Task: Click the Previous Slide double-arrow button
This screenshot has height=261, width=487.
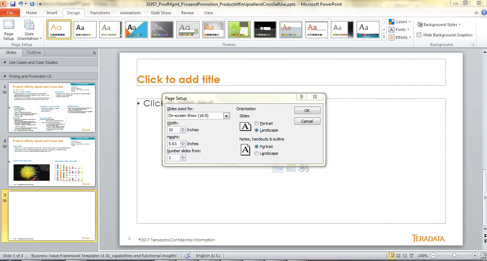Action: 484,236
